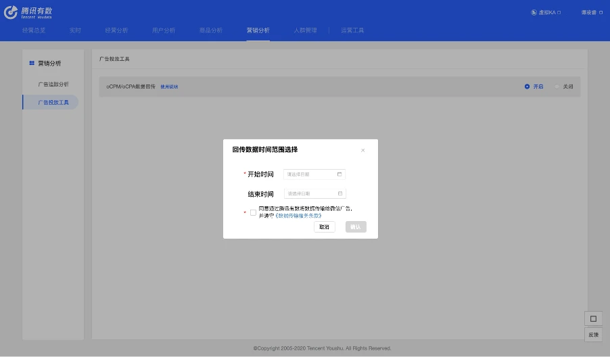Click the grid icon beside 营销分析 sidebar title

(32, 64)
